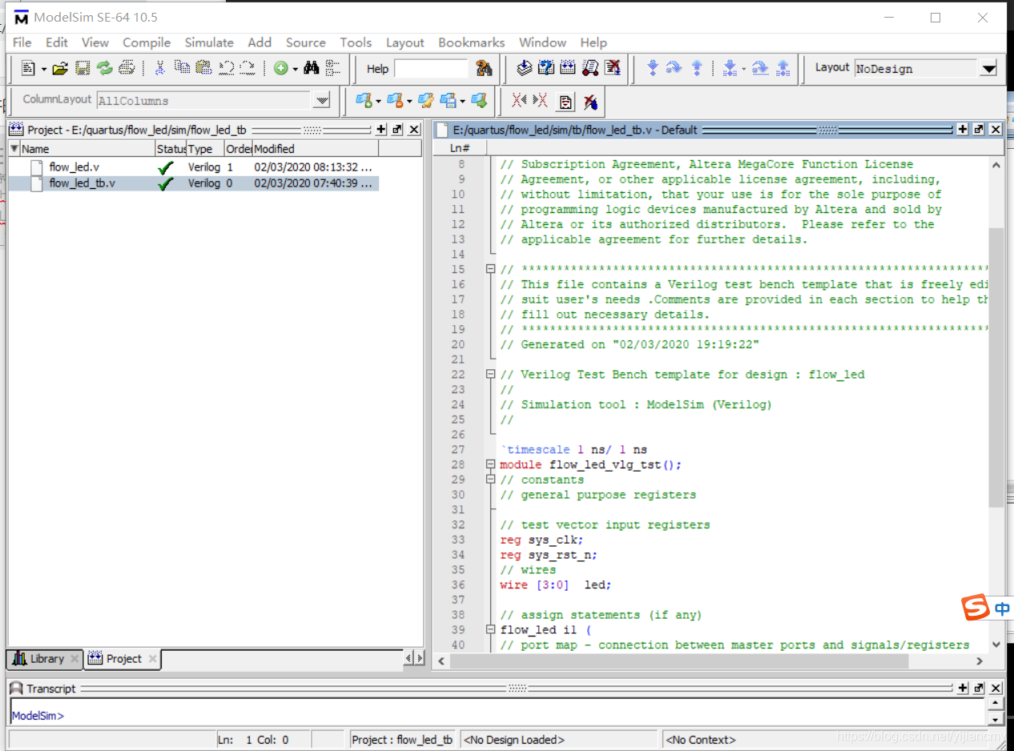Click the remove bookmark icon with red minus
The width and height of the screenshot is (1014, 751).
tap(395, 101)
